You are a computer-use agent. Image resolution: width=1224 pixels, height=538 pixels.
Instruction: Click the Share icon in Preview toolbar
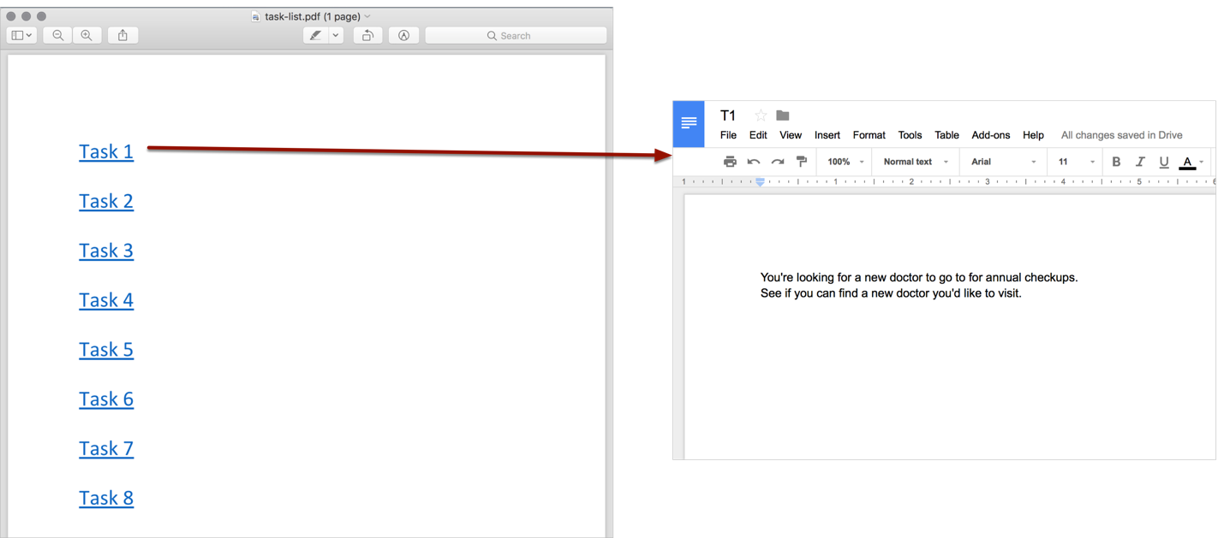click(122, 35)
